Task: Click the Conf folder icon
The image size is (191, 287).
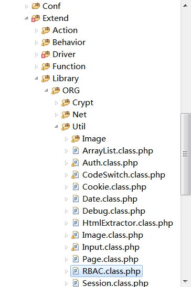Action: (x=36, y=6)
